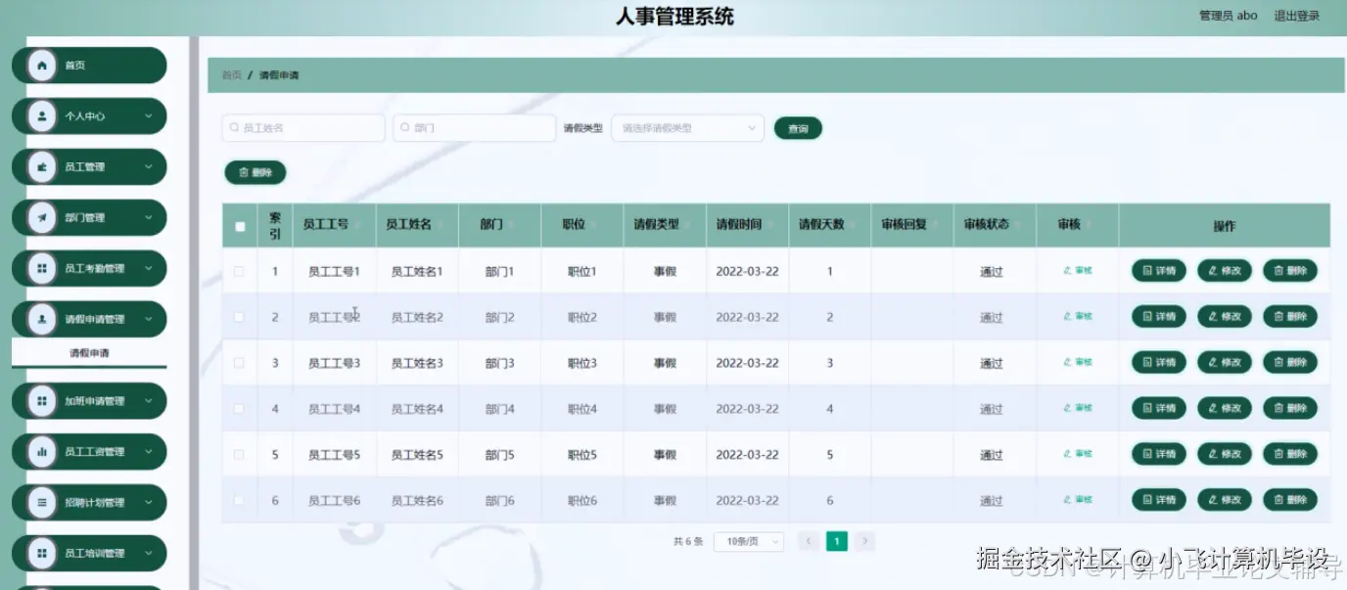Open the 请选择请假类型 dropdown
Screen dimensions: 1347x590
tap(687, 128)
